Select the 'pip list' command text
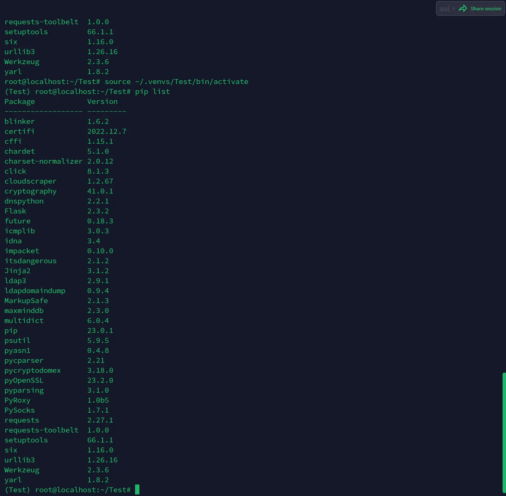This screenshot has width=506, height=496. [x=152, y=91]
